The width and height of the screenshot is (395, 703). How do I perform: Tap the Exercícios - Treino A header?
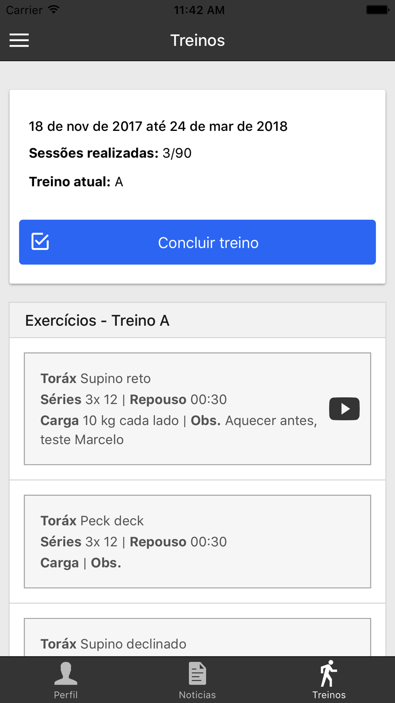click(x=97, y=320)
